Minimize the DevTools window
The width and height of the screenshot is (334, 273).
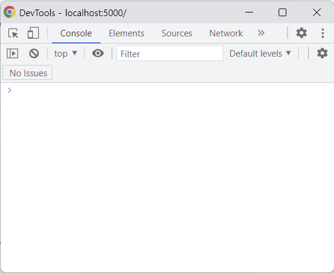[249, 13]
